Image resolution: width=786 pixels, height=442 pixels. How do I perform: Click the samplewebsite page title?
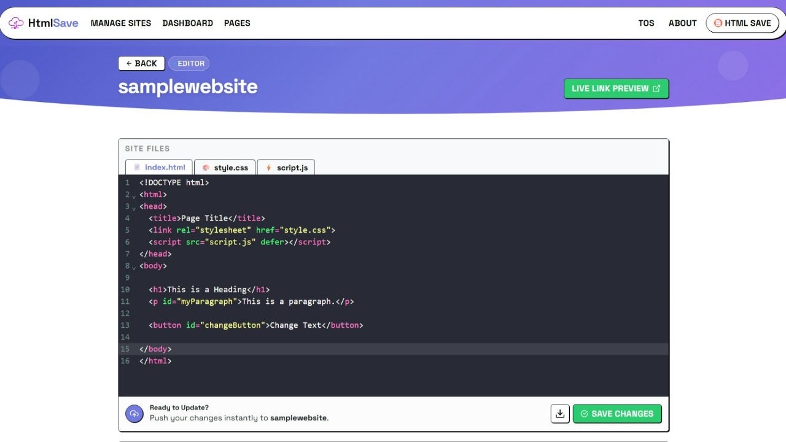(188, 87)
